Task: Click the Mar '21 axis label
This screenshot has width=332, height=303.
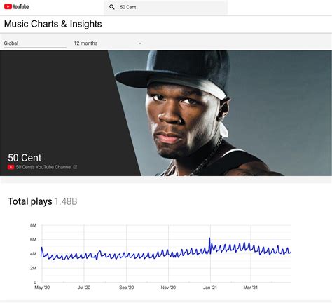Action: pos(251,288)
